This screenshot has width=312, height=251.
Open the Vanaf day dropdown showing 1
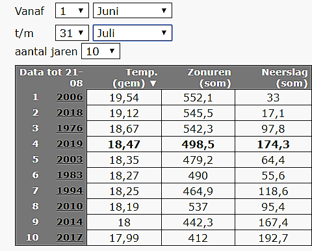pos(72,10)
